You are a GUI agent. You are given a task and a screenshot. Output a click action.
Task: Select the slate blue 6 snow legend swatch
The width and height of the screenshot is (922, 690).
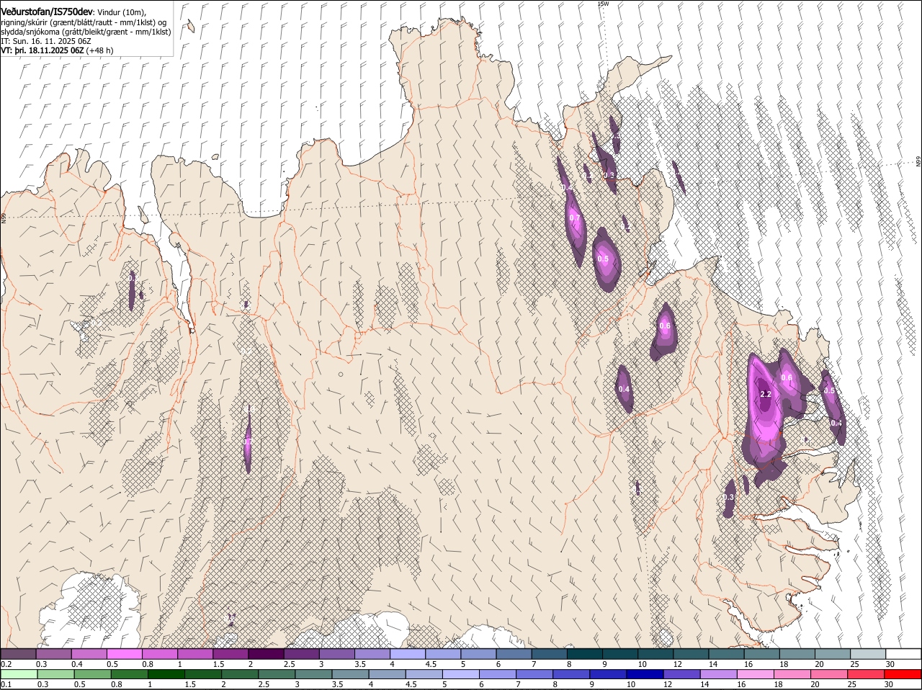514,654
